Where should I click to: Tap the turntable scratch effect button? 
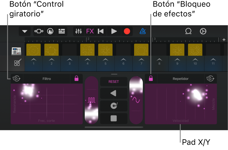114,106
